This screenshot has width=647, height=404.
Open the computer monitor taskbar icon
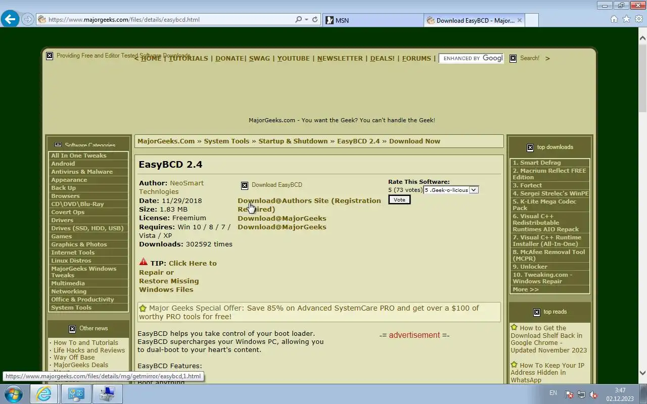[107, 394]
